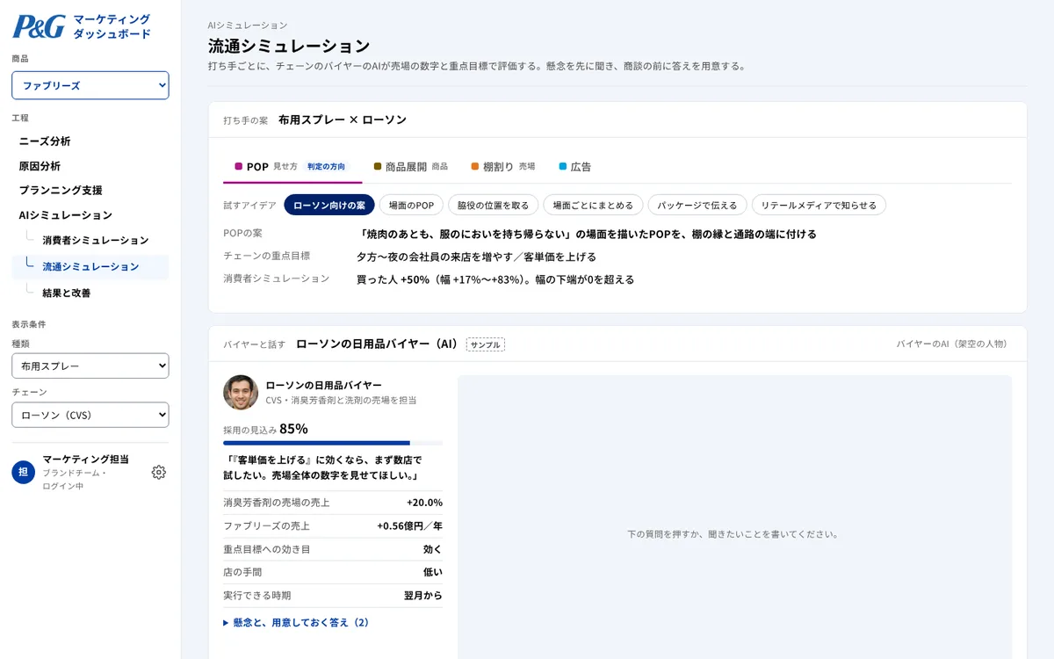Click 布用スプレー × ローソン heading
Screen dimensions: 1054x659
343,119
